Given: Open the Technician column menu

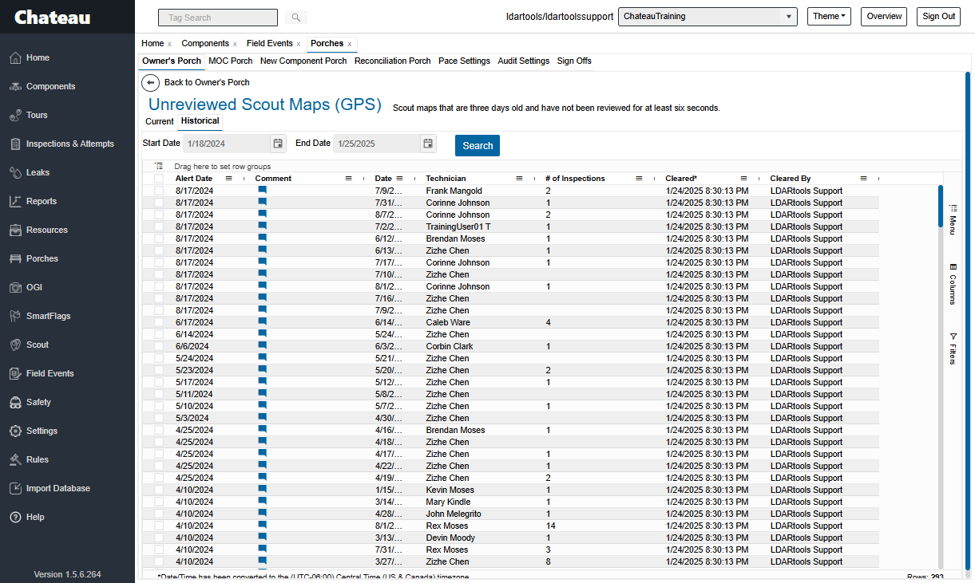Looking at the screenshot, I should 520,179.
